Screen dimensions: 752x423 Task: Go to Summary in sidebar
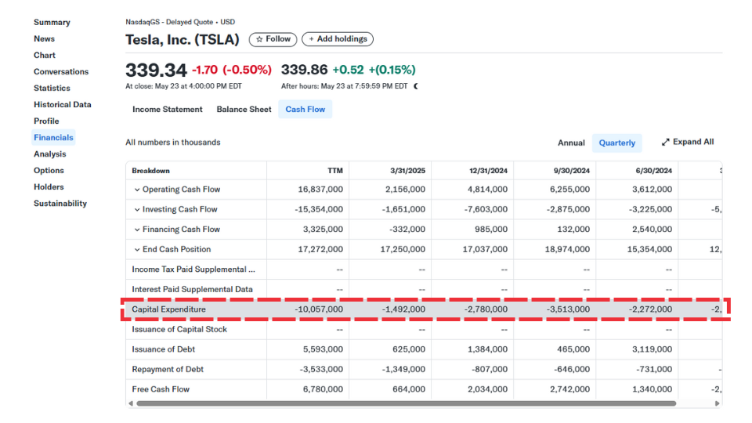pyautogui.click(x=52, y=23)
